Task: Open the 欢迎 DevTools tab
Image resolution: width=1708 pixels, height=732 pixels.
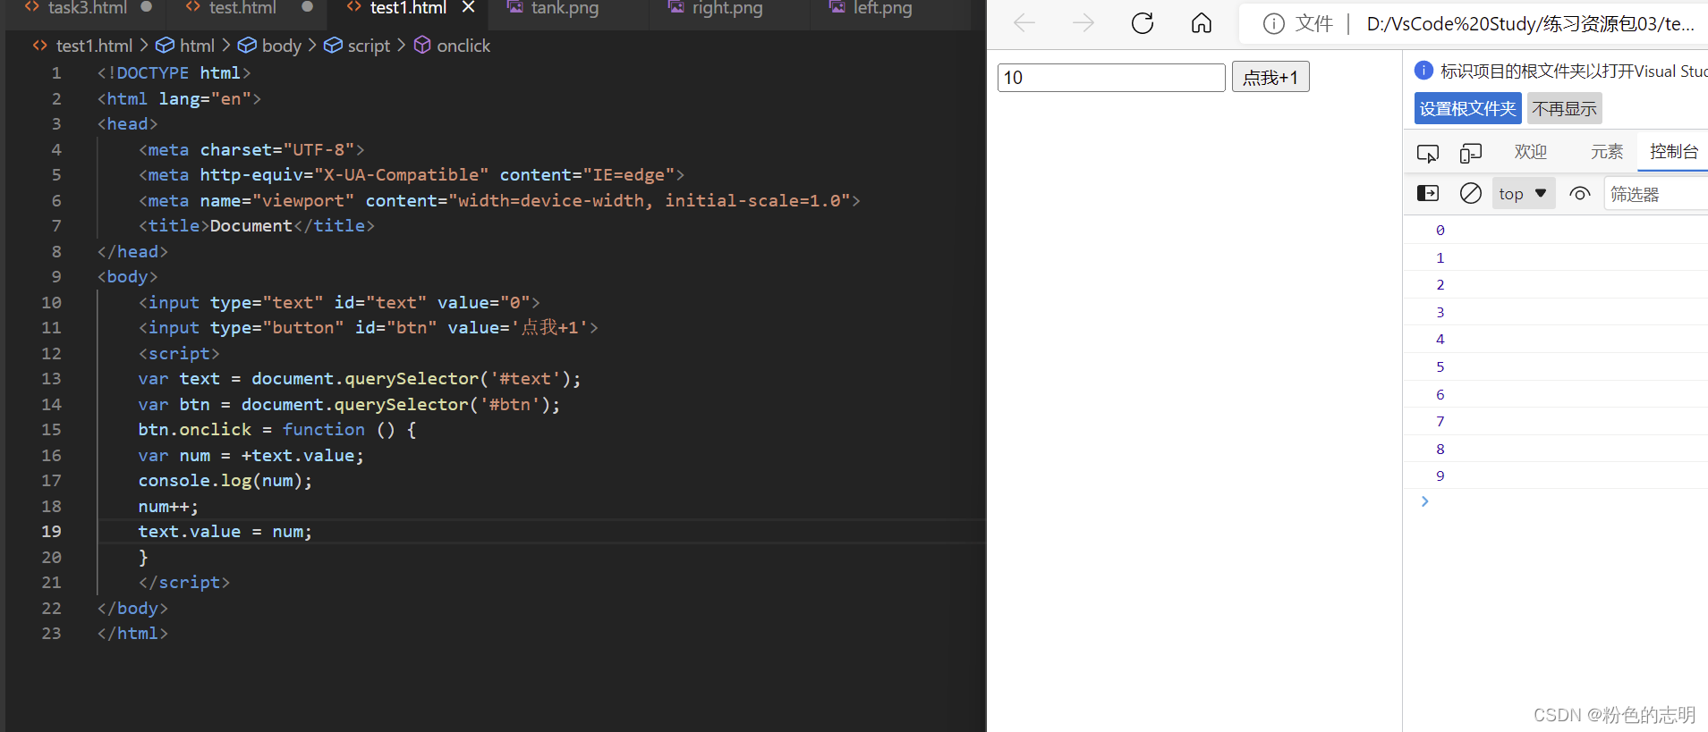Action: tap(1531, 152)
